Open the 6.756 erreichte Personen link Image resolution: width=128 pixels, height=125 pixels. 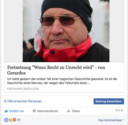pyautogui.click(x=23, y=101)
